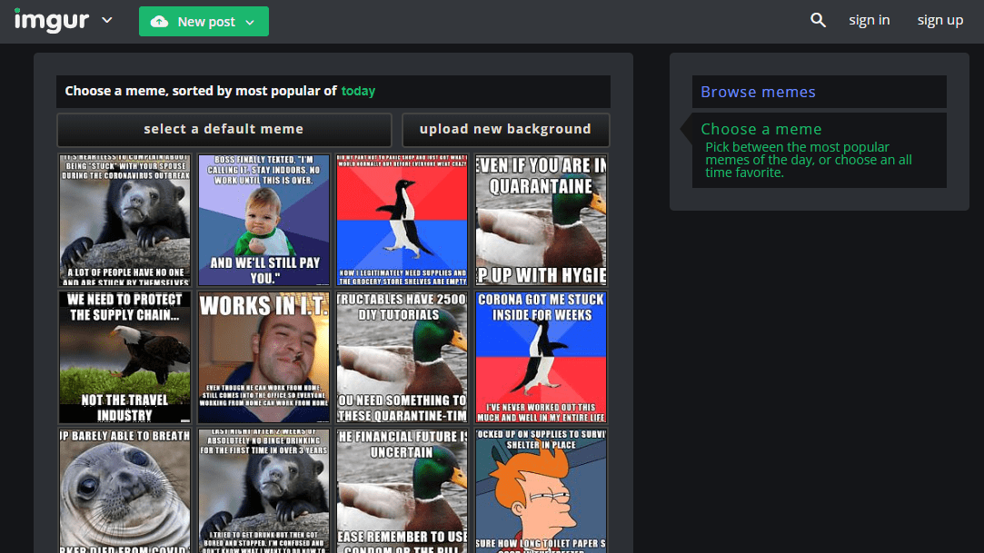Select the awkward seal meme thumbnail
Viewport: 984px width, 553px height.
tap(125, 490)
